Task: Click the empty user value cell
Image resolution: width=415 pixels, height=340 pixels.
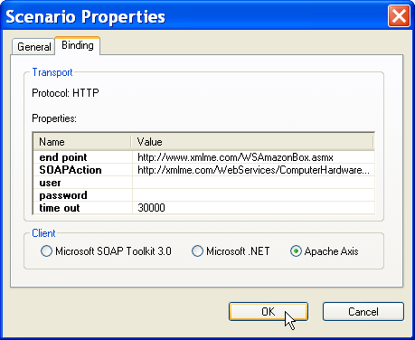Action: click(x=253, y=183)
